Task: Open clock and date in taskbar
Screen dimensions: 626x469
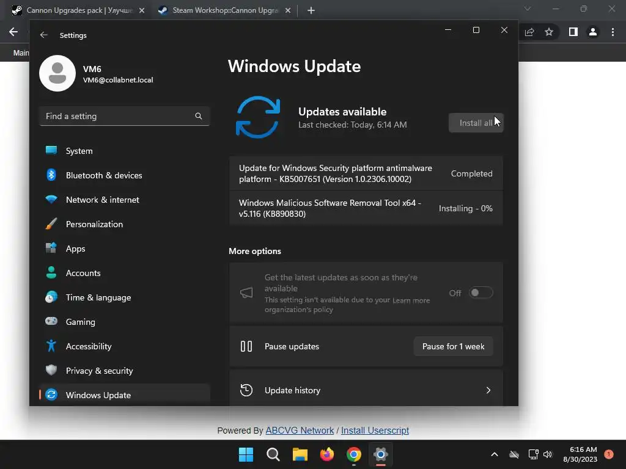Action: click(580, 454)
